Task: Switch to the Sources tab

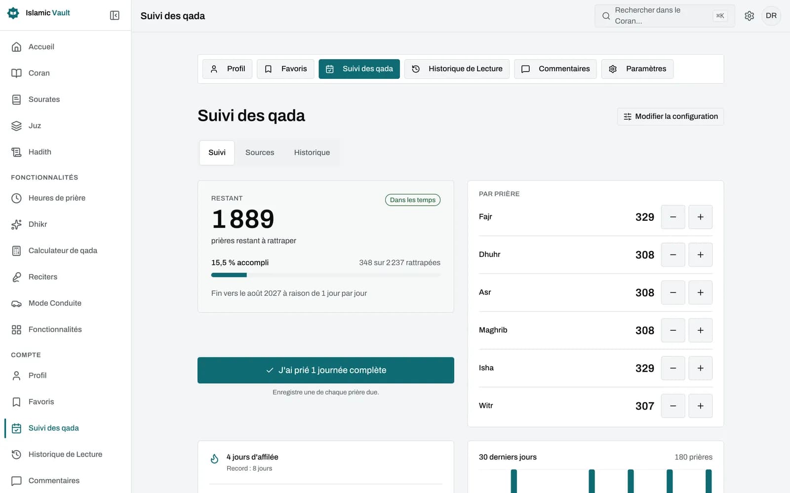Action: tap(260, 153)
